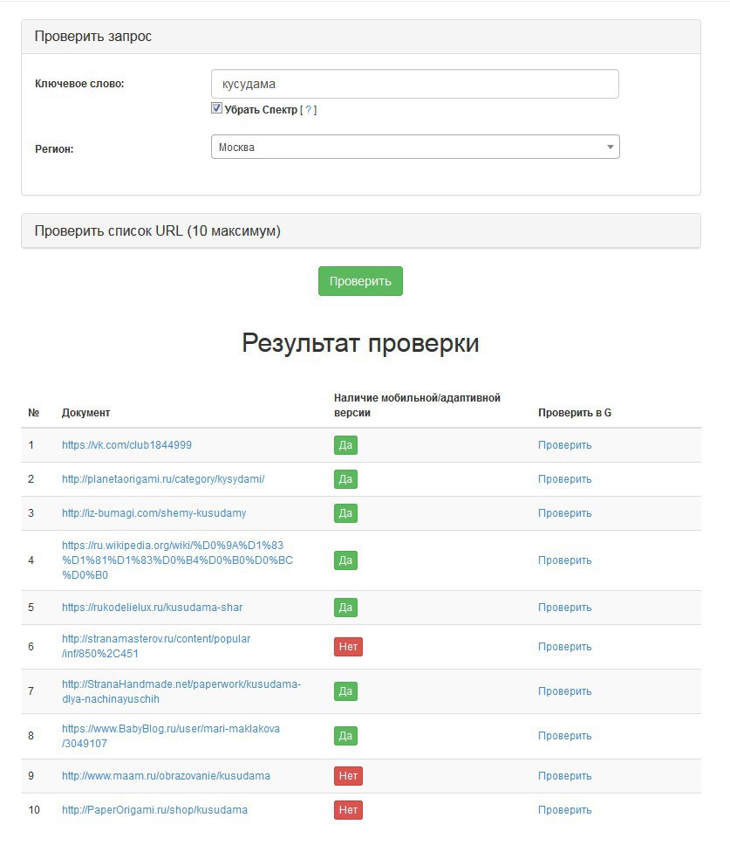
Task: Open the BabyBlog.ru mari-maklakova link
Action: (x=171, y=736)
